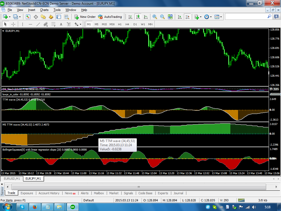Select the Fibonacci retracement tool

click(x=54, y=24)
